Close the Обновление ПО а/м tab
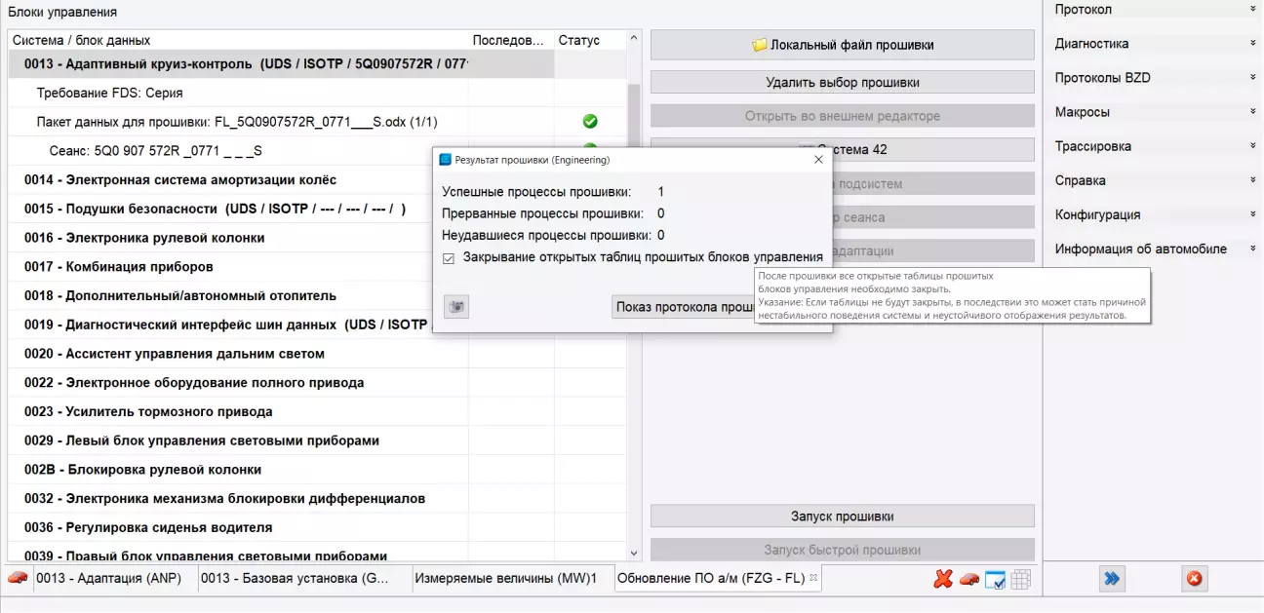 click(x=814, y=577)
